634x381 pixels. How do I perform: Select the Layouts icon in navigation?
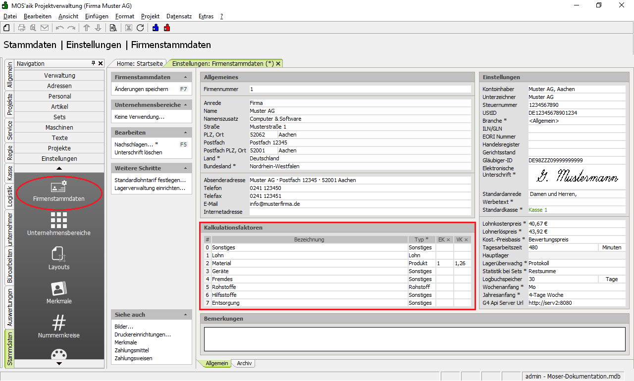[59, 255]
